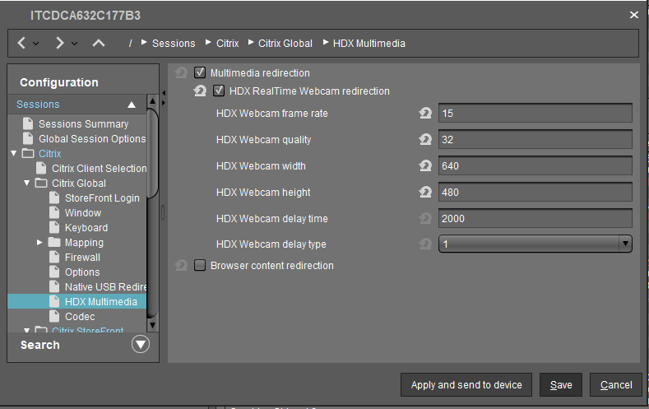
Task: Disable Multimedia redirection checkbox
Action: tap(200, 73)
